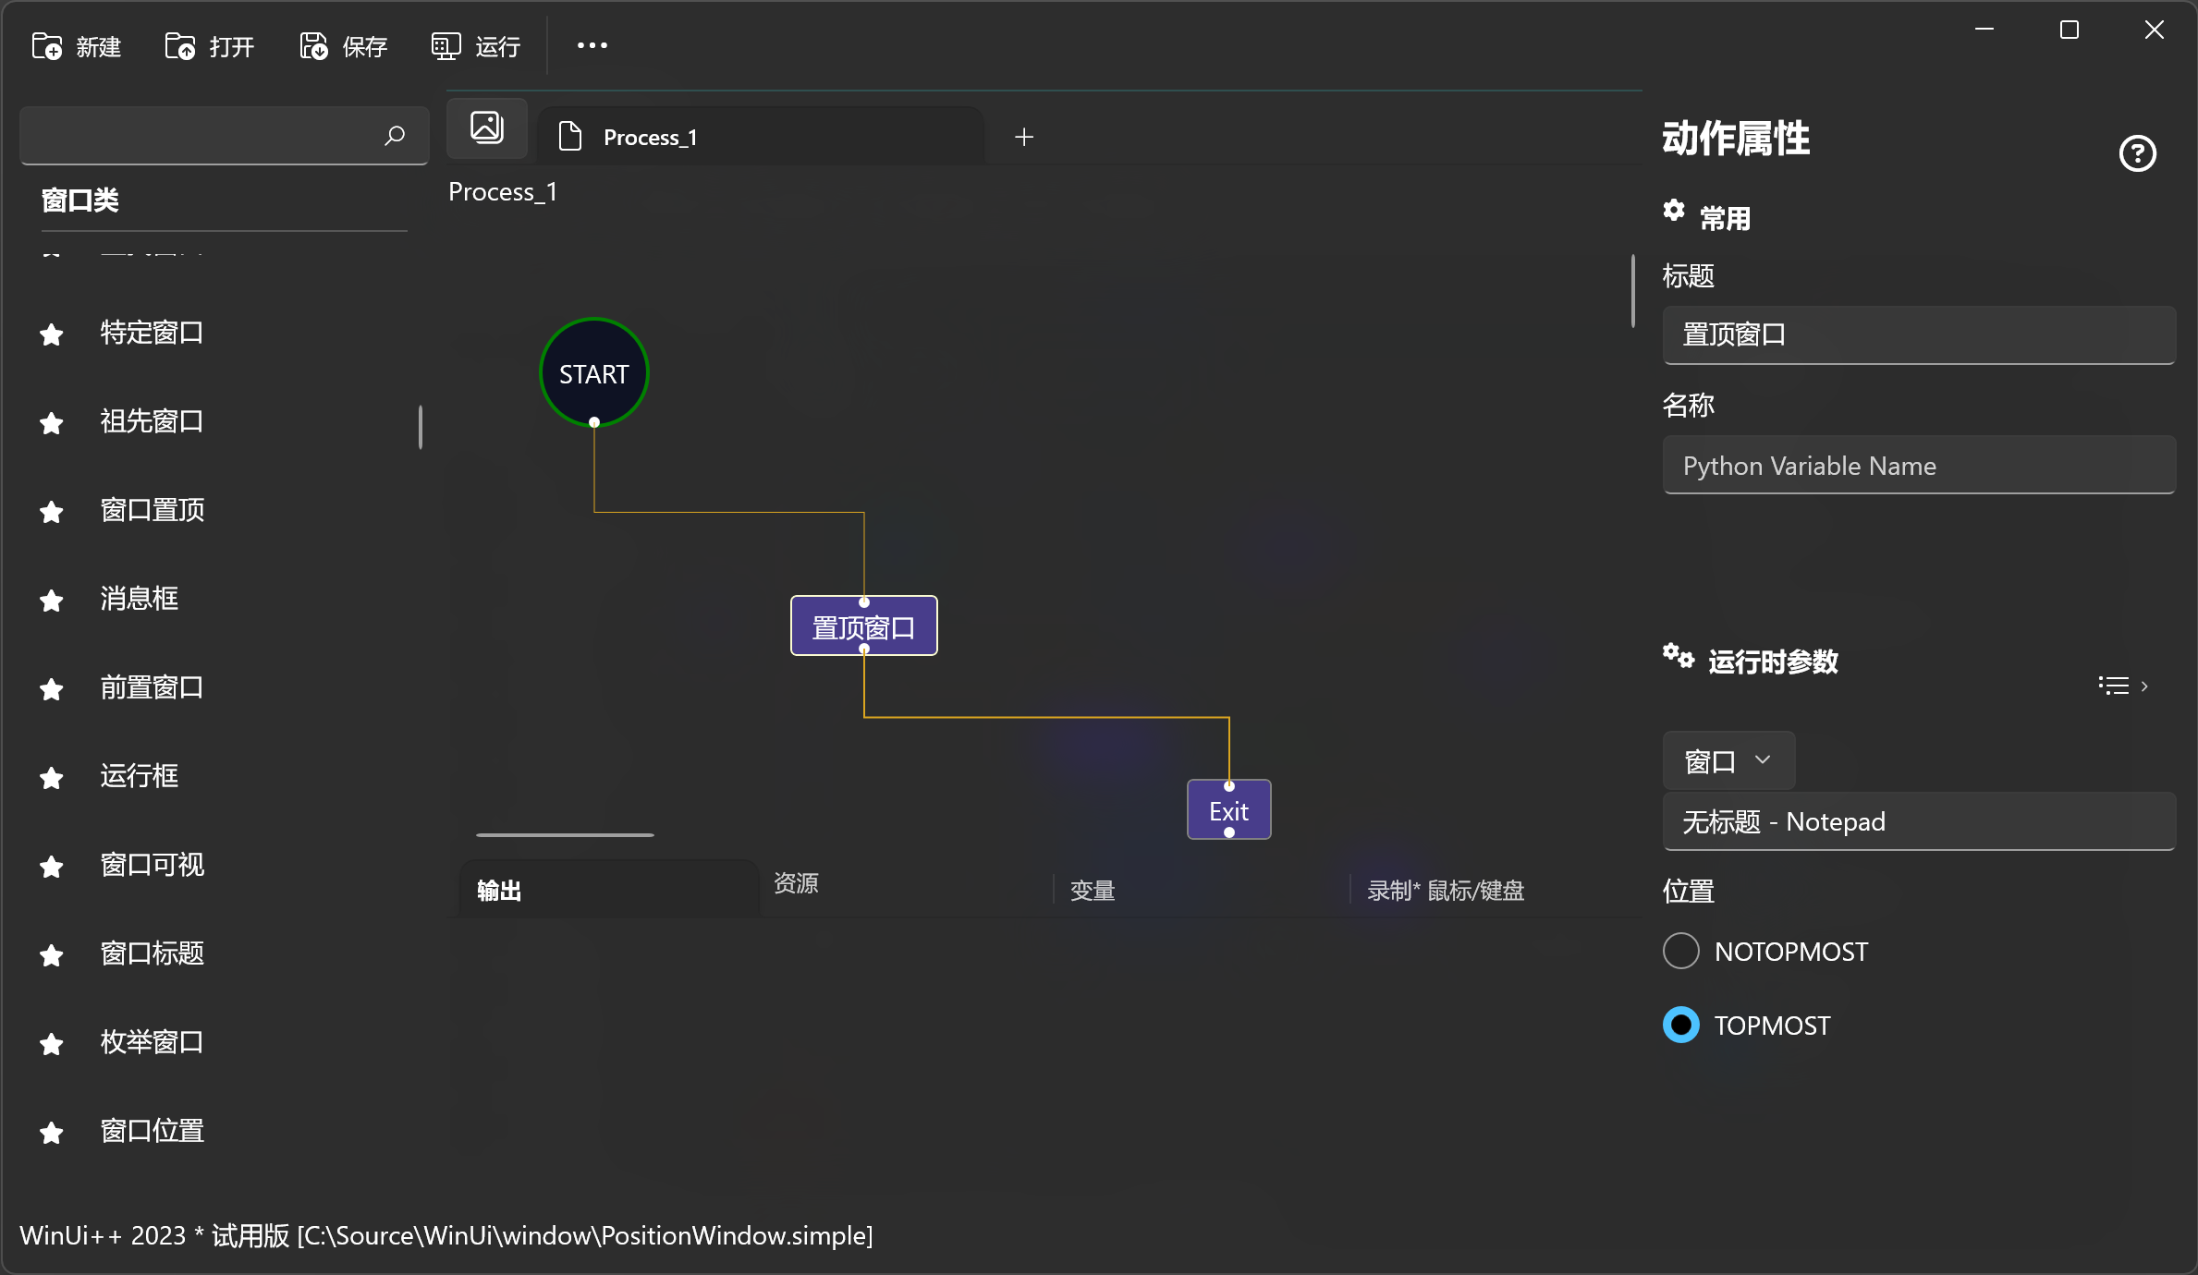Click the Run toolbar icon
2198x1275 pixels.
[446, 46]
